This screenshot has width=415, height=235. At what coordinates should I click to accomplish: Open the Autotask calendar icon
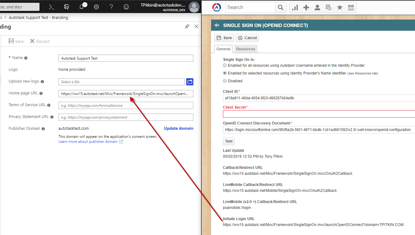click(351, 7)
